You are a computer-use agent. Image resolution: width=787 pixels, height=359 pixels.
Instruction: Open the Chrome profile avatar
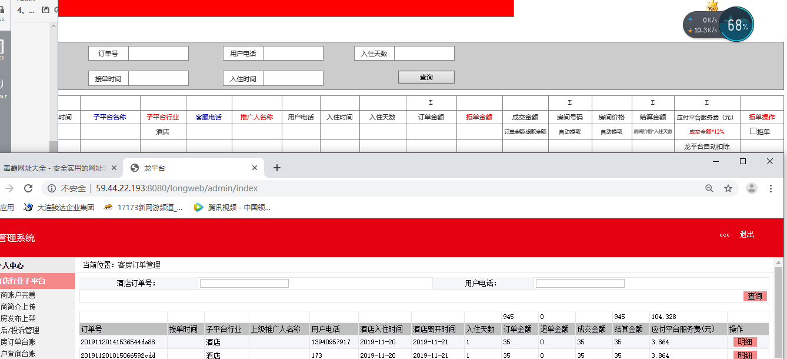coord(752,188)
